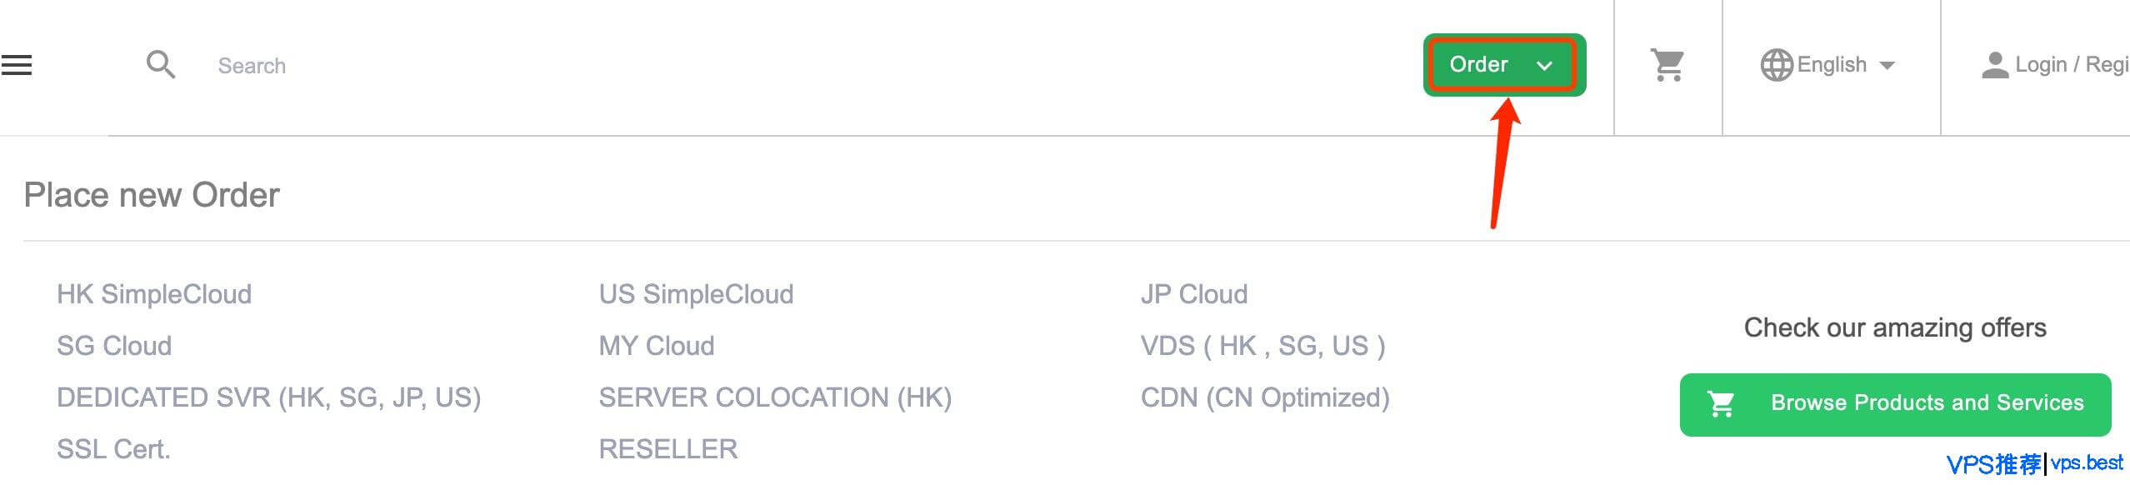Open JP Cloud ordering page
2130x485 pixels.
pyautogui.click(x=1196, y=293)
